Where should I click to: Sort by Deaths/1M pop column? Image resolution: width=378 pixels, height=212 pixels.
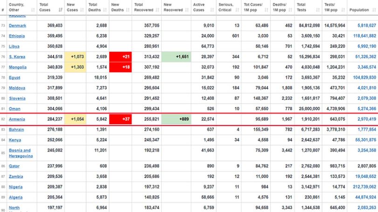282,7
